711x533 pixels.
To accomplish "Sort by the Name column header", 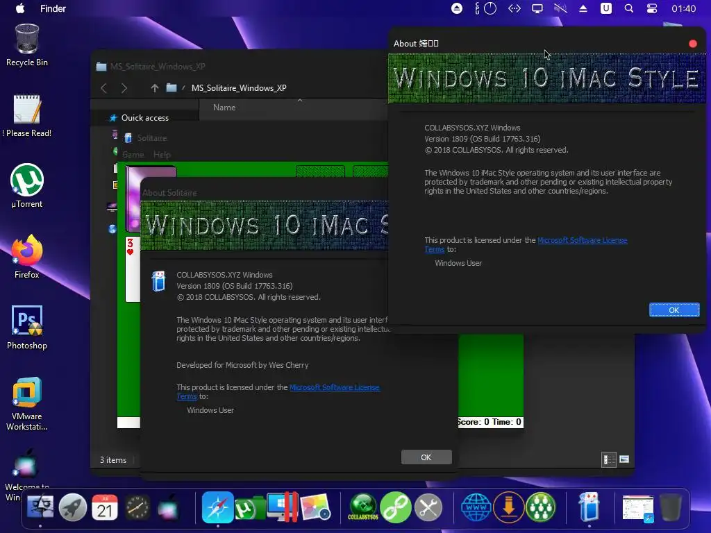I will point(224,108).
